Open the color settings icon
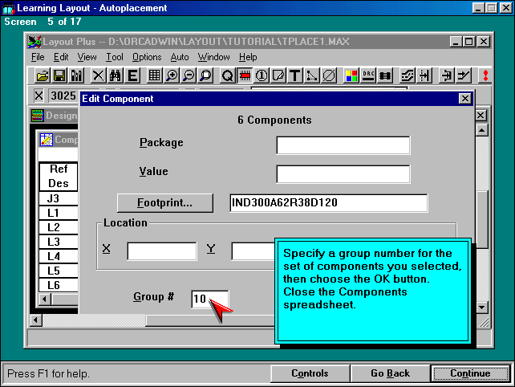Viewport: 515px width, 387px height. 351,75
